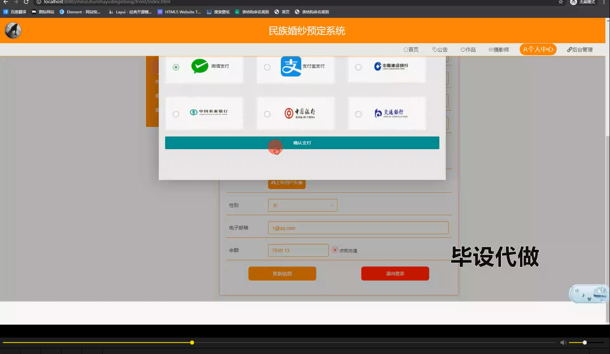Click the WeChat Pay green logo
610x354 pixels.
200,66
